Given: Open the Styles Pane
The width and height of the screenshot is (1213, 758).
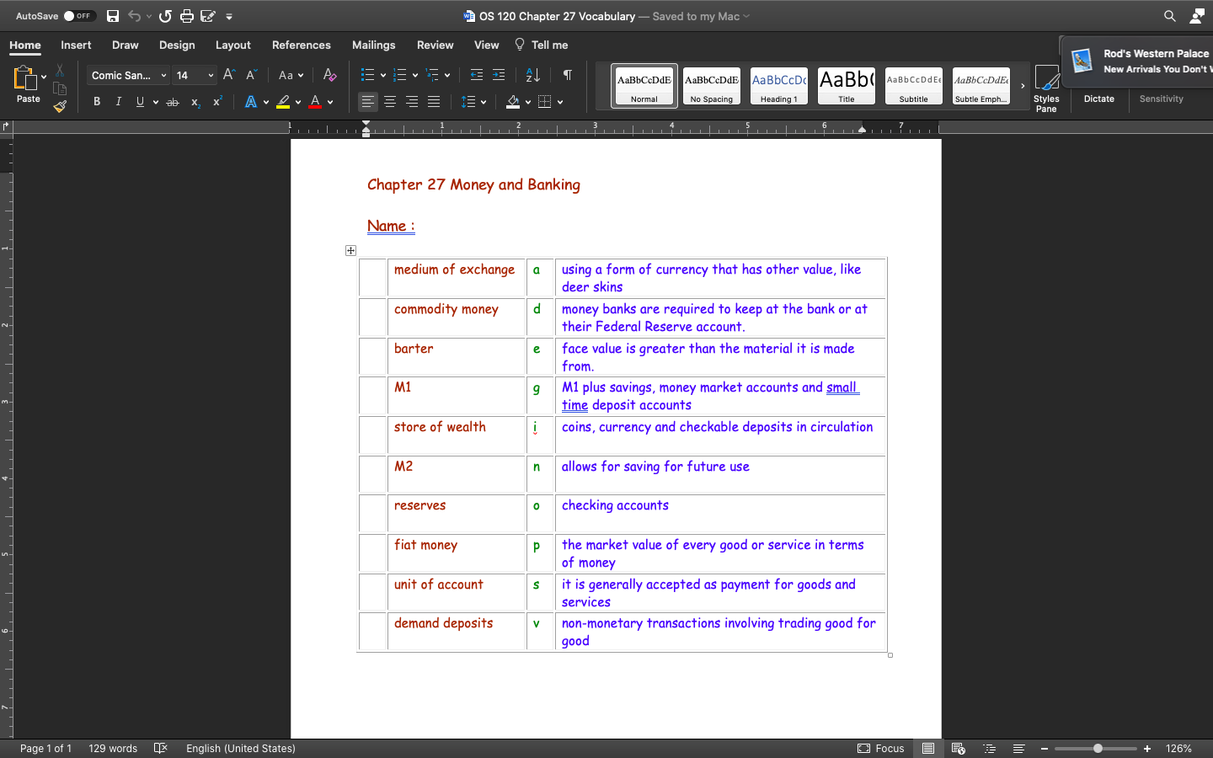Looking at the screenshot, I should tap(1046, 88).
